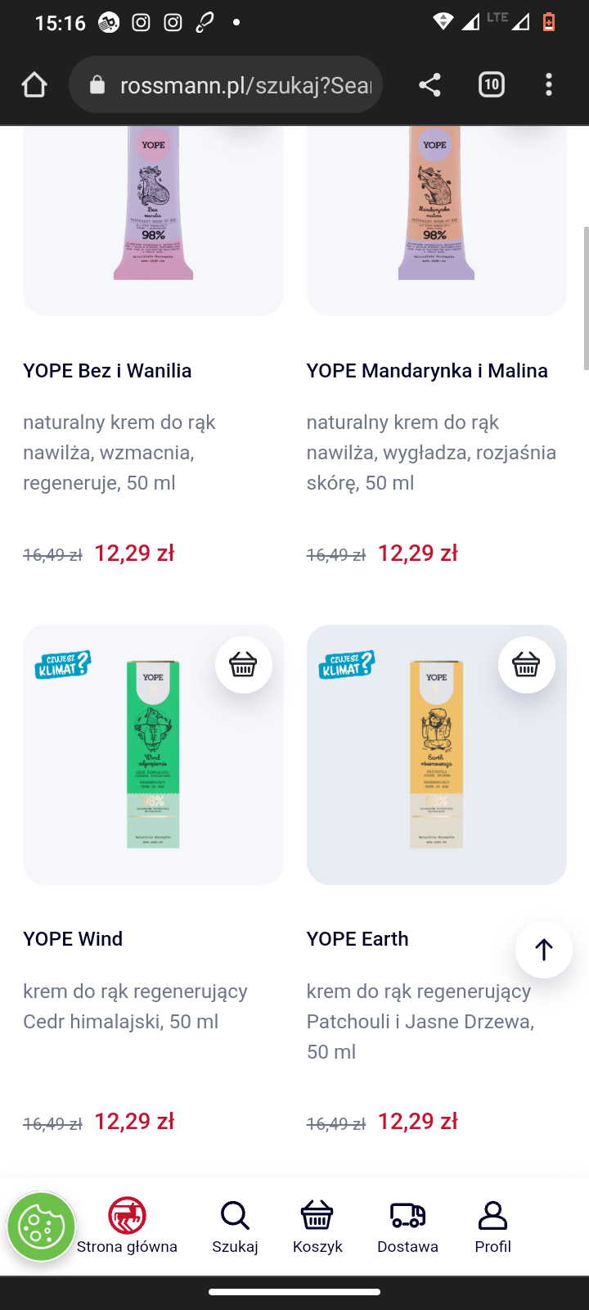Tap the yellow YOPE Earth product image
The image size is (589, 1310).
(x=436, y=755)
